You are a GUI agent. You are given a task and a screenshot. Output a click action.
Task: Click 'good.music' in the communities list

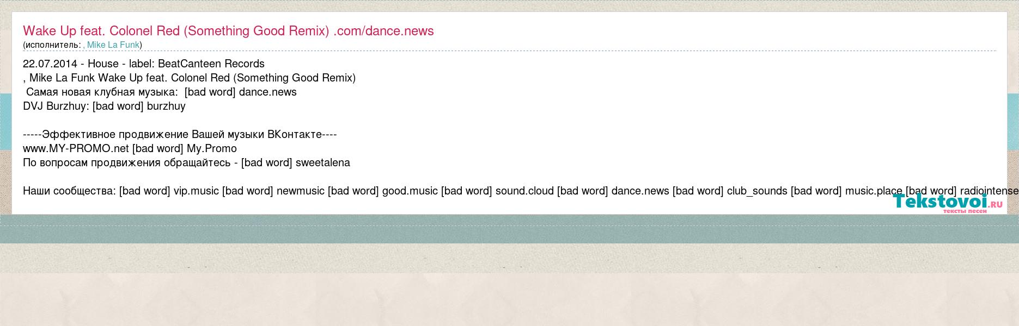[410, 191]
